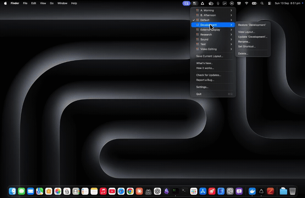
Task: Choose Set Shortcut... in the submenu
Action: (252, 47)
